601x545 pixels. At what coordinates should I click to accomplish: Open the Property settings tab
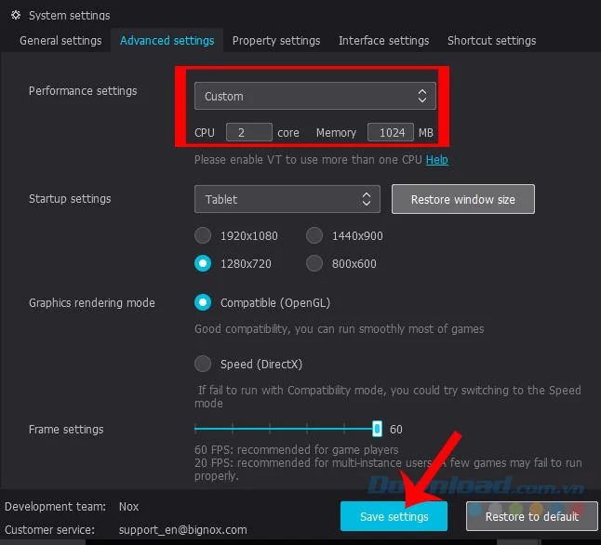click(276, 41)
